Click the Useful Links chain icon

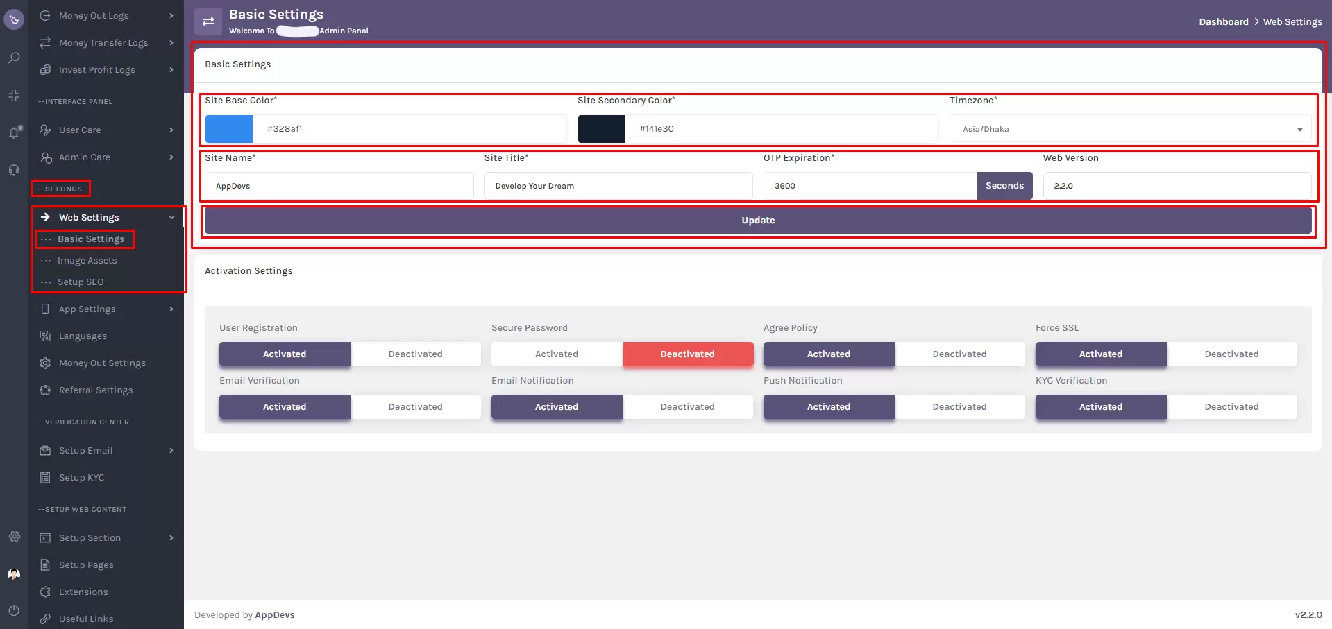click(45, 619)
